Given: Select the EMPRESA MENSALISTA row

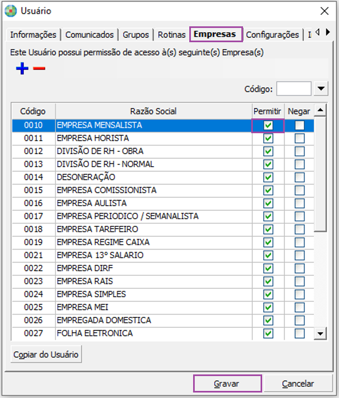Looking at the screenshot, I should coord(163,126).
